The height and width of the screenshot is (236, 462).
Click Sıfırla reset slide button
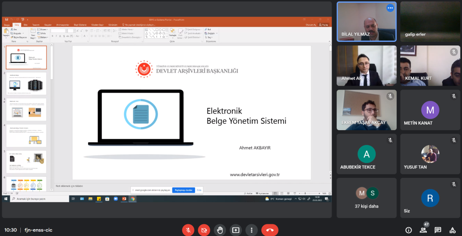point(42,33)
